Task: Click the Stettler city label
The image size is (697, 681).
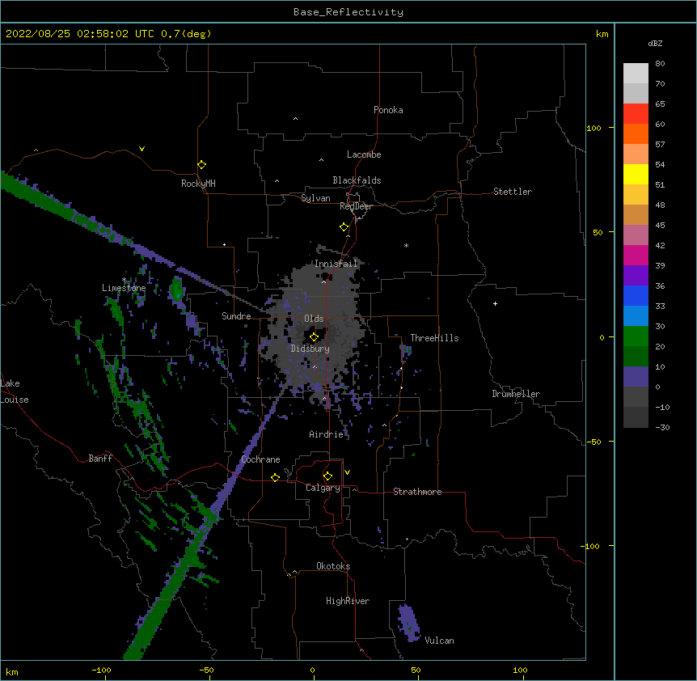Action: click(513, 192)
